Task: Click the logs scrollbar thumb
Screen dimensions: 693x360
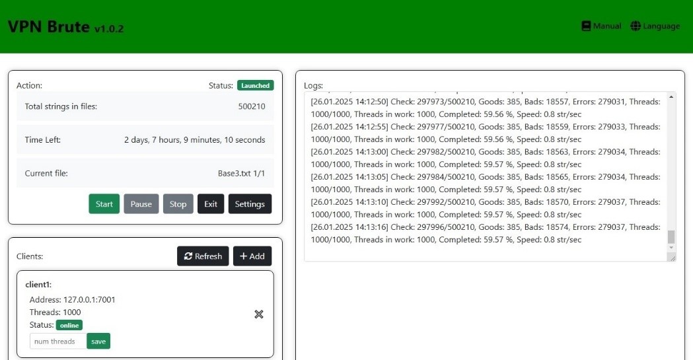Action: point(671,236)
